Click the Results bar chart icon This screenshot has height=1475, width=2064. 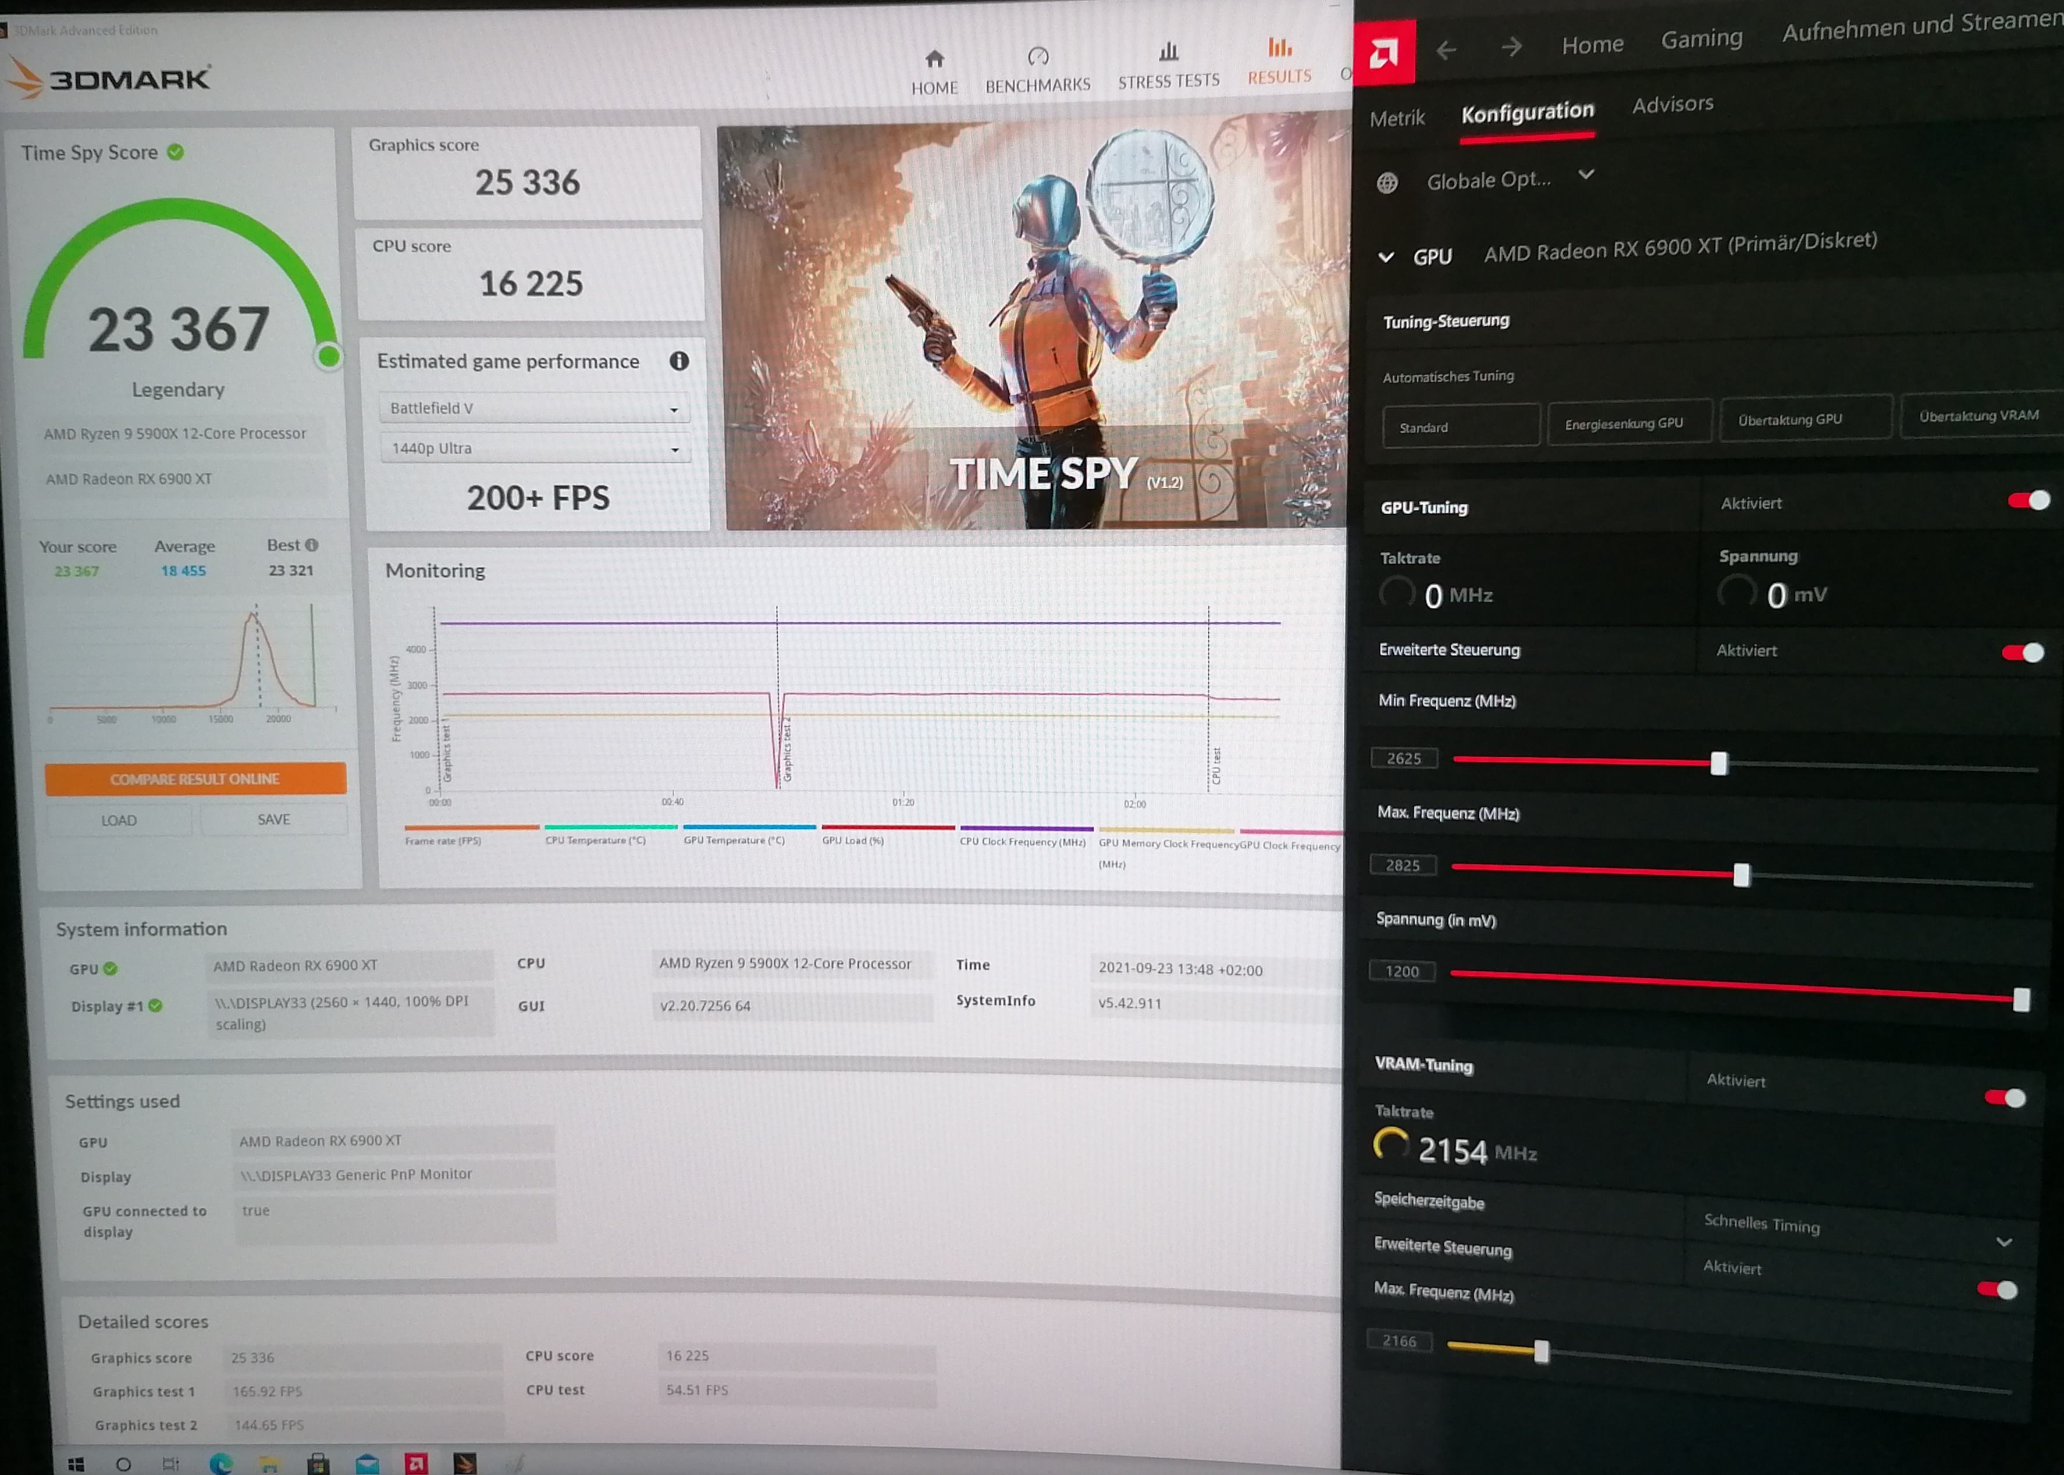coord(1279,48)
